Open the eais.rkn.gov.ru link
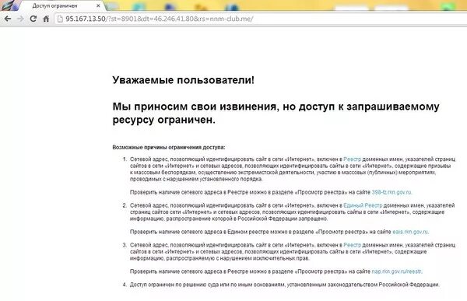The height and width of the screenshot is (301, 467). coord(410,232)
